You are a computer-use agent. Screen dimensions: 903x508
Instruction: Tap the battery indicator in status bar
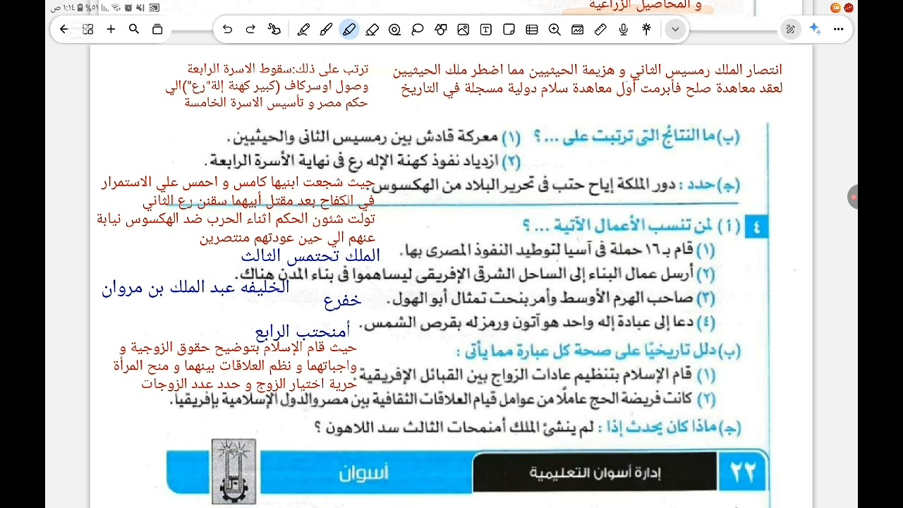coord(81,8)
